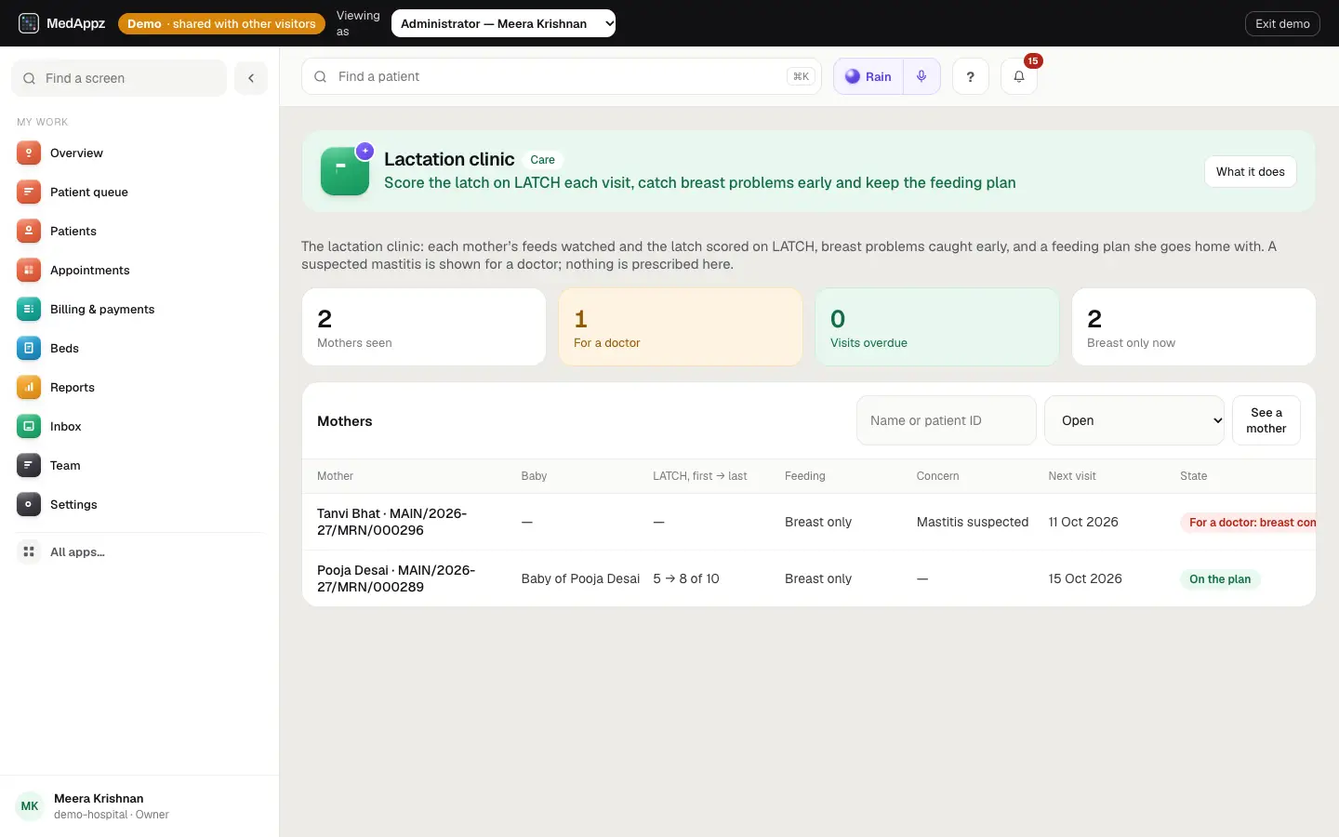Open the Team icon

[29, 465]
